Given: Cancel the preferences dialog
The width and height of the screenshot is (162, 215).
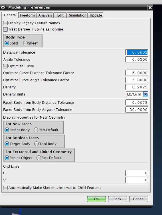Looking at the screenshot, I should [x=139, y=199].
